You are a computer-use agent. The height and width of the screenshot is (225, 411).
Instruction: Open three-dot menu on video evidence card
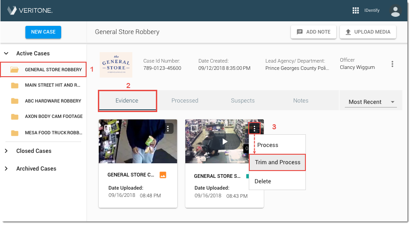[x=255, y=129]
